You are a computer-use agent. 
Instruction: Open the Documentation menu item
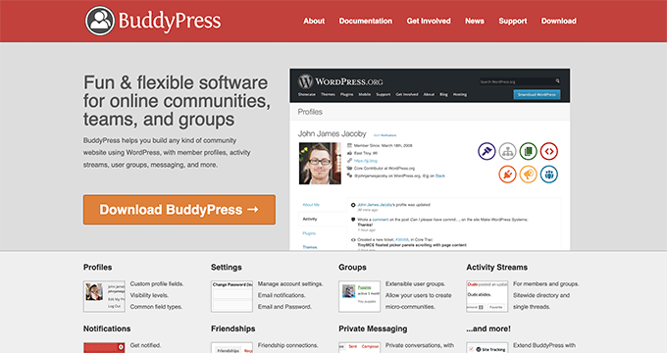coord(366,21)
